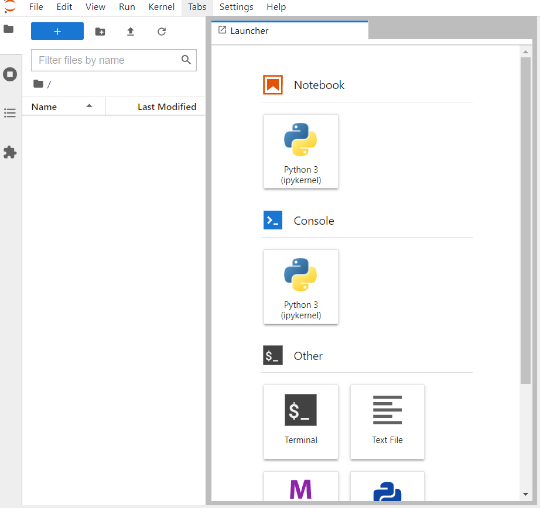Click the Filter files by name field
540x508 pixels.
(114, 60)
